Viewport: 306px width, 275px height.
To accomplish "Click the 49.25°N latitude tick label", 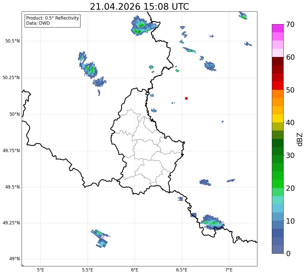I will (x=11, y=223).
